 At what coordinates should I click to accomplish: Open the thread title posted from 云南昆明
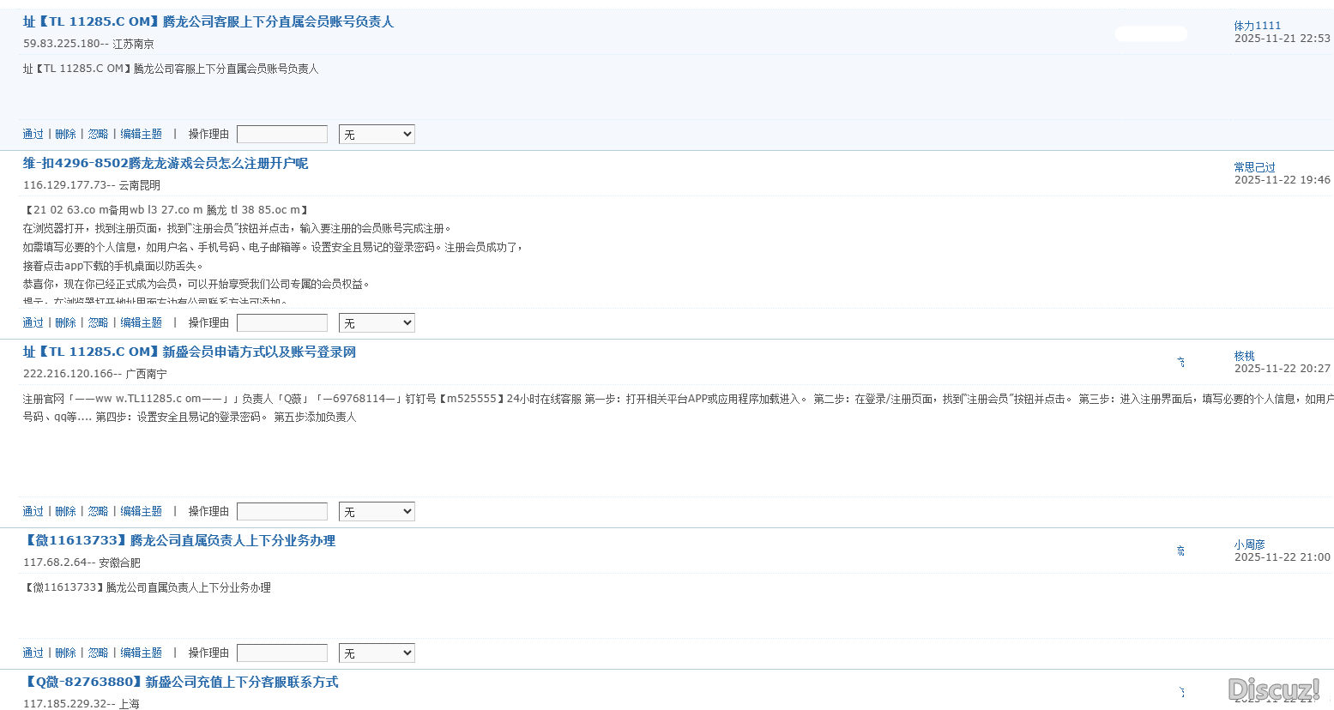(165, 163)
